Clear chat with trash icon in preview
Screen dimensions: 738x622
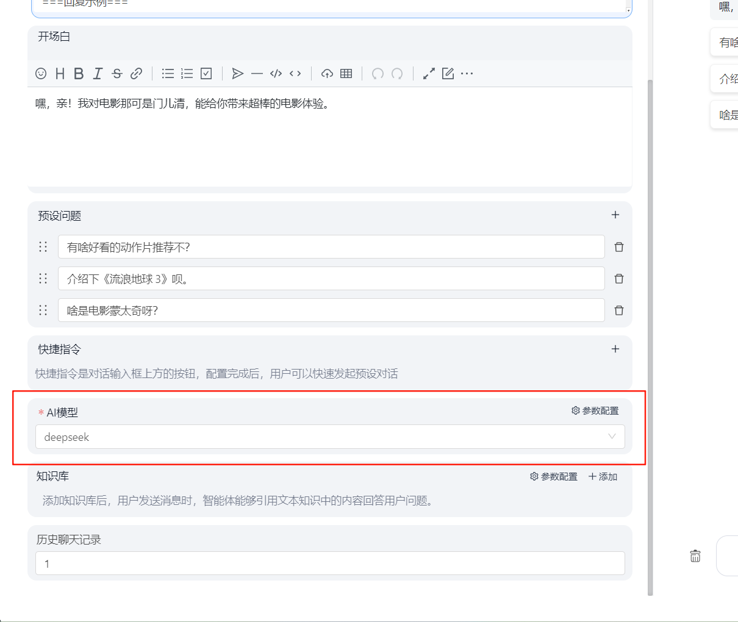pos(695,556)
